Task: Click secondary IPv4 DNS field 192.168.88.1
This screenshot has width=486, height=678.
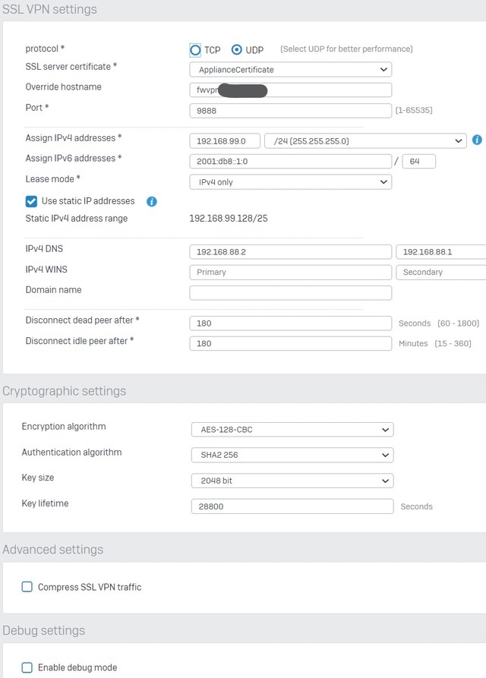Action: pos(441,252)
